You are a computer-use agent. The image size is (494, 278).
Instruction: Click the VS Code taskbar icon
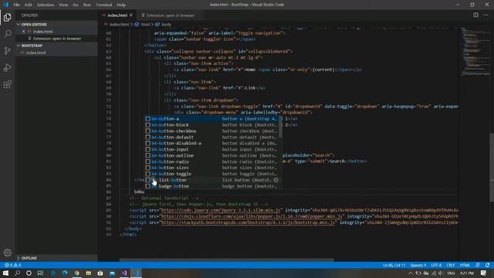click(x=136, y=273)
